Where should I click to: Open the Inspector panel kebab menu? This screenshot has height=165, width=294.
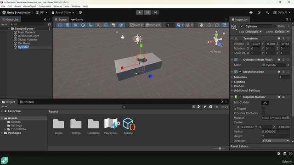click(291, 19)
